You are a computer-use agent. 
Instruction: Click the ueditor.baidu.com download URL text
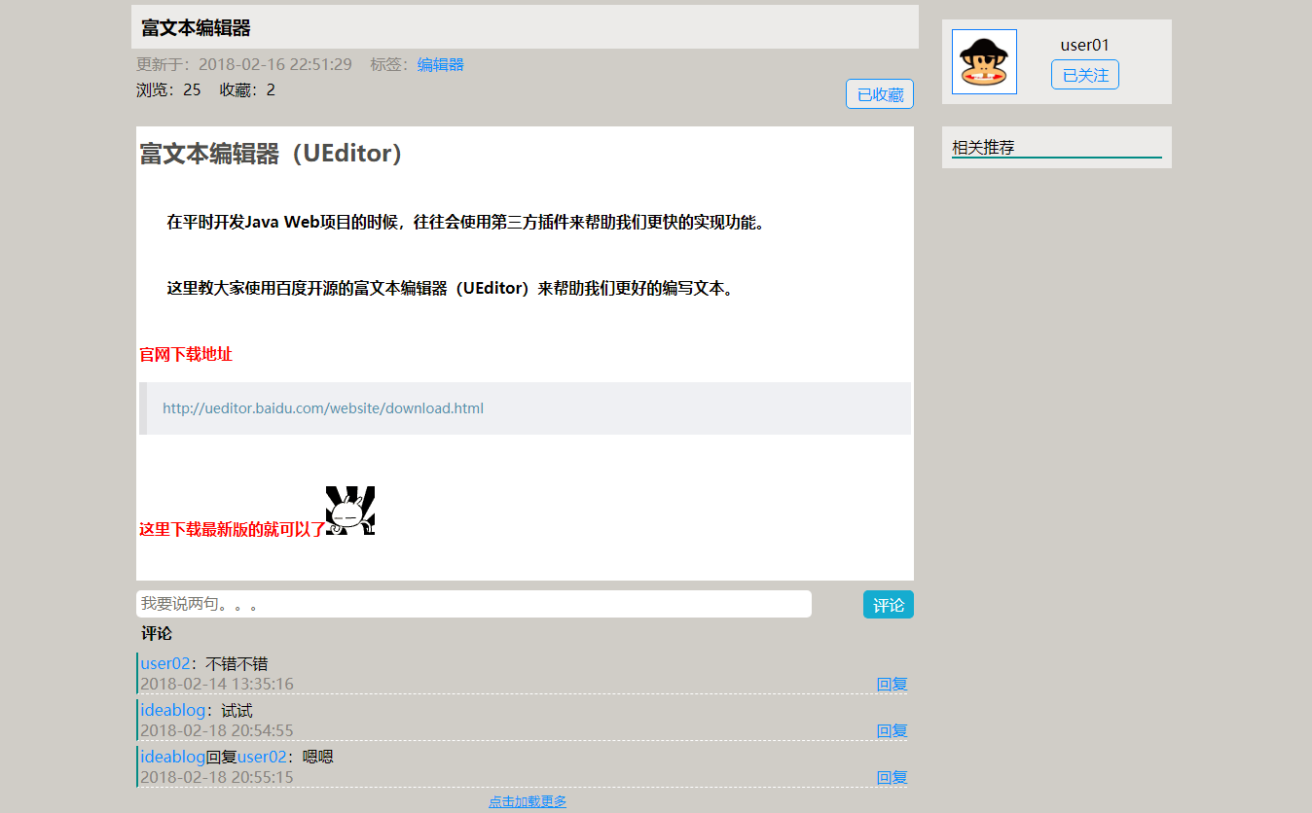click(x=323, y=408)
